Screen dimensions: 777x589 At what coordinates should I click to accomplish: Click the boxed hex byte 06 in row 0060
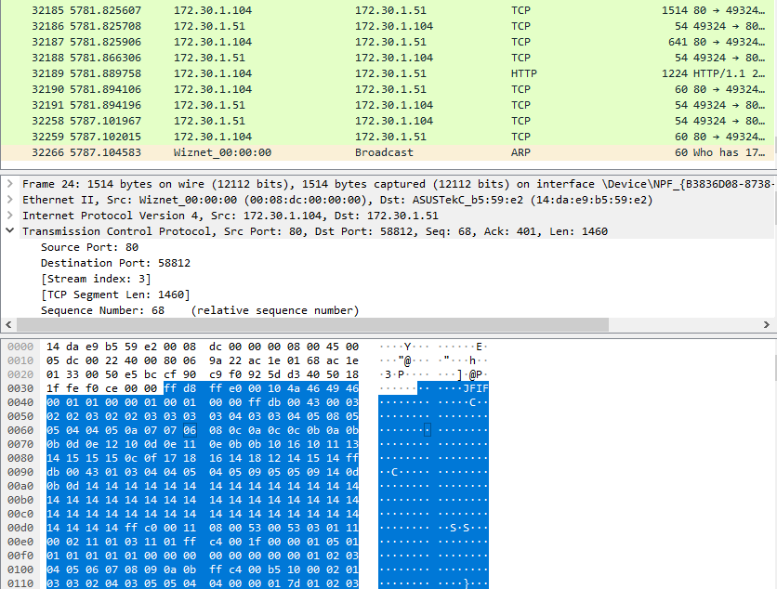pos(190,430)
